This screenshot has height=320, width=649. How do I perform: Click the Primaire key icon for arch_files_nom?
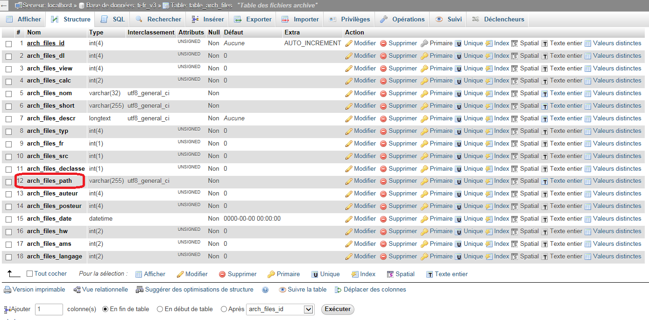coord(424,93)
